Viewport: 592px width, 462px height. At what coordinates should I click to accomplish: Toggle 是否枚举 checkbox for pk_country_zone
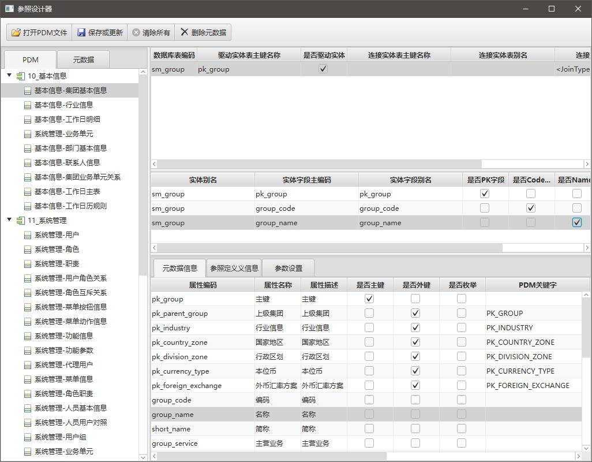462,342
